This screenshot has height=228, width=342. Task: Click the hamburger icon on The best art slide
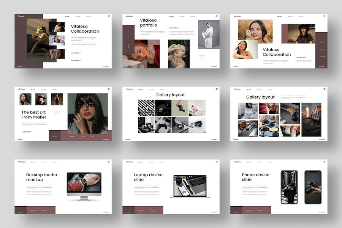pyautogui.click(x=109, y=89)
